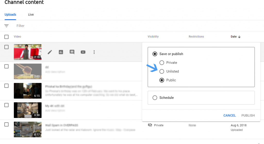This screenshot has width=264, height=144.
Task: Tick the select-all videos header checkbox
Action: click(x=6, y=37)
